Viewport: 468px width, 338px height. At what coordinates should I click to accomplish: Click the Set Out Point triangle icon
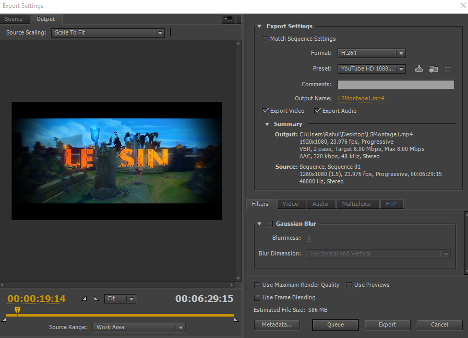[96, 298]
